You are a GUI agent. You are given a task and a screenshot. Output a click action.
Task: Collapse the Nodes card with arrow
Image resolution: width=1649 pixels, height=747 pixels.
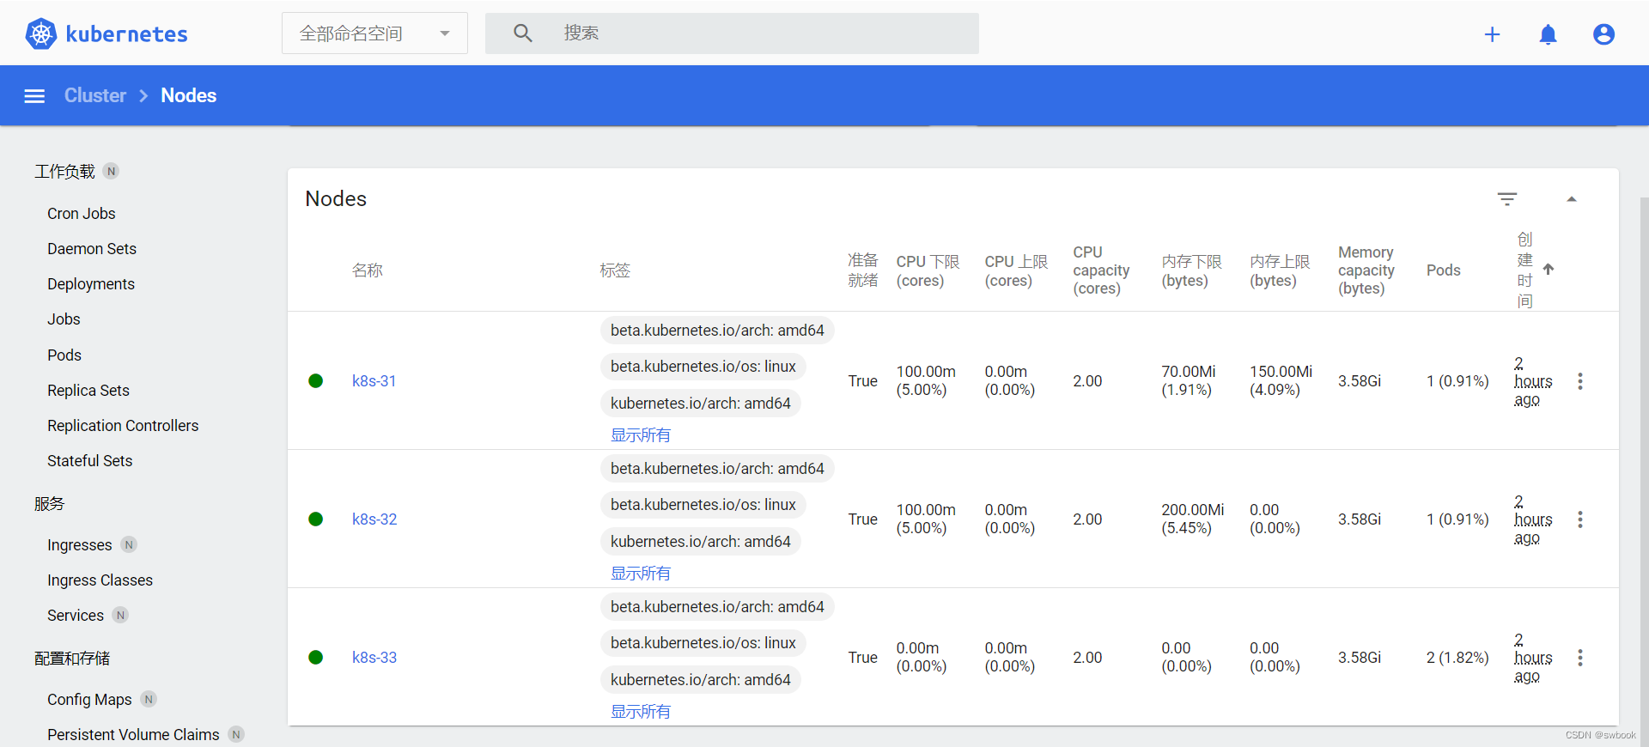coord(1572,199)
